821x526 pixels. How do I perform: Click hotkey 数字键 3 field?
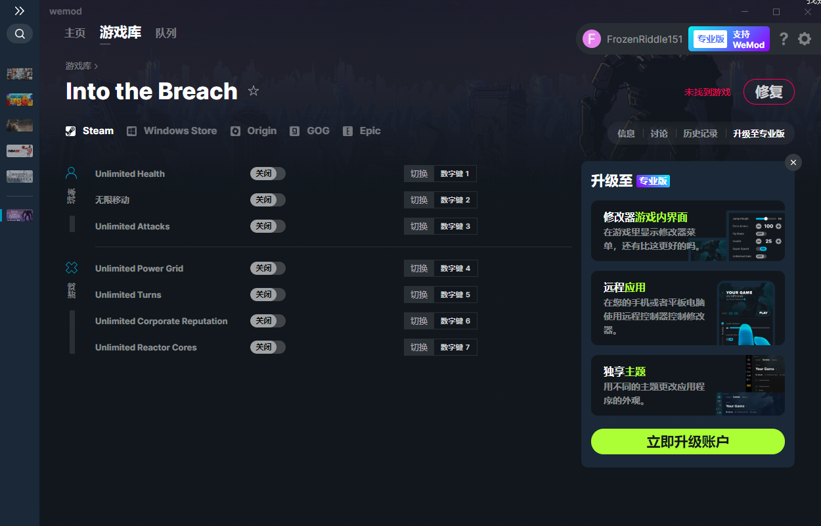click(455, 226)
